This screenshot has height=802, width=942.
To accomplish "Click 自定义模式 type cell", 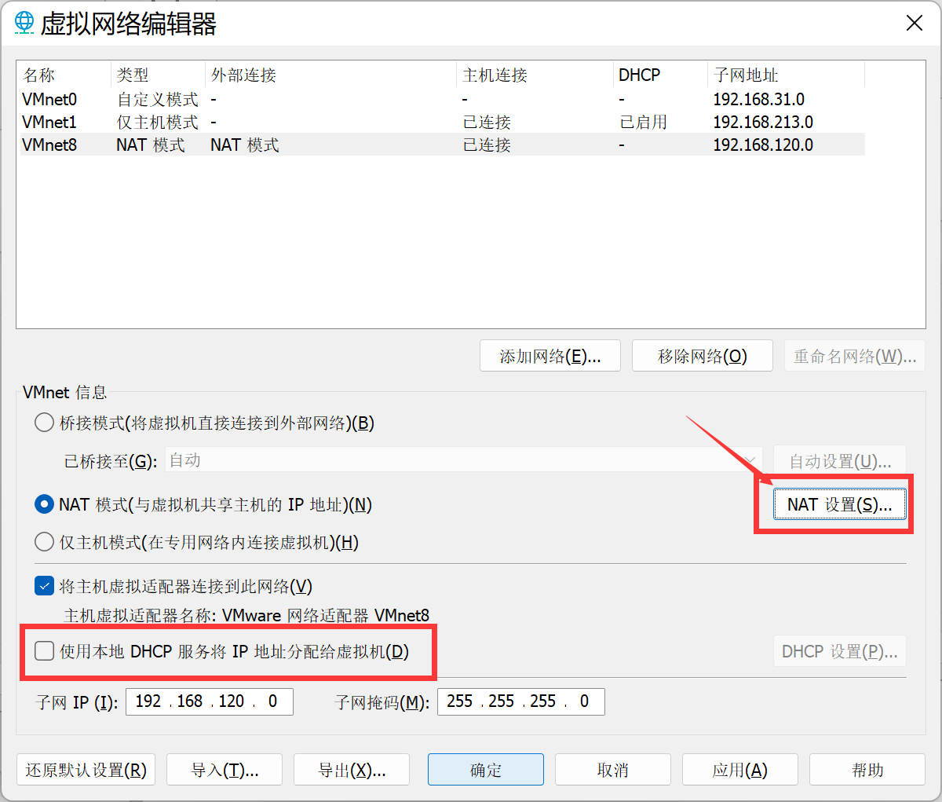I will tap(158, 100).
